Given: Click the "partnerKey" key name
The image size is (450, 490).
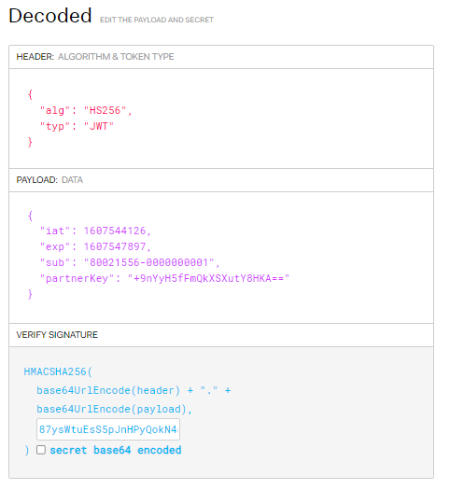Looking at the screenshot, I should [x=77, y=278].
